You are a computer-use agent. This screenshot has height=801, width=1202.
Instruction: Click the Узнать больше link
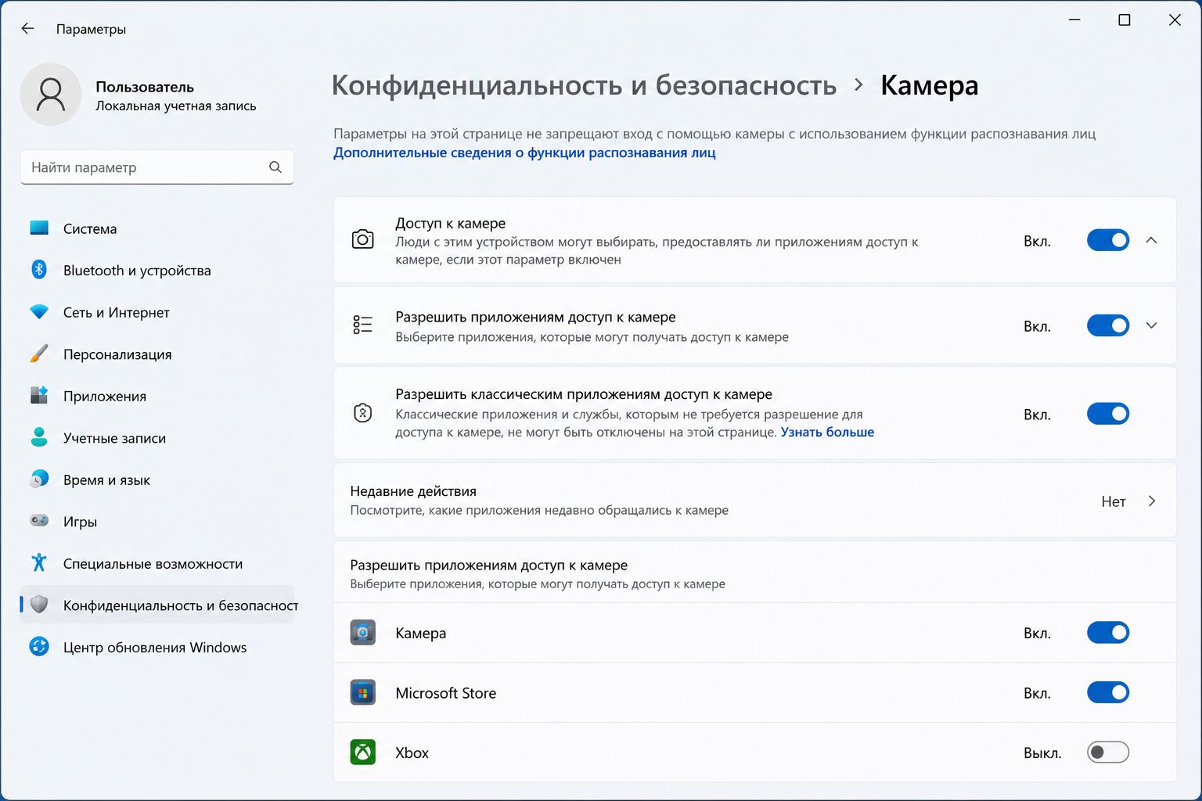[x=827, y=432]
